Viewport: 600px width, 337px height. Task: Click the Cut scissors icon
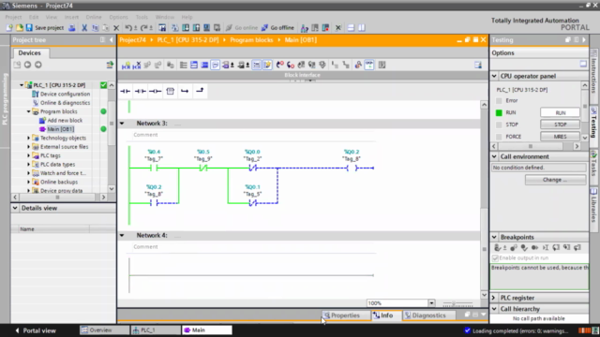(x=84, y=27)
